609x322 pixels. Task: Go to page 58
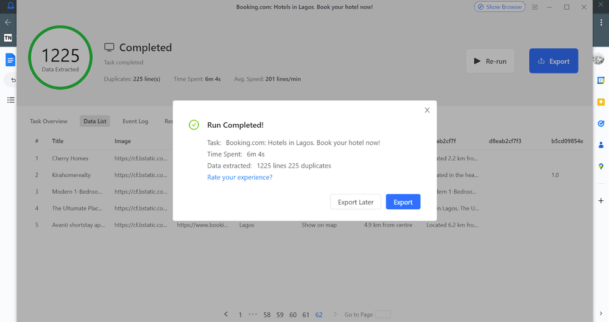click(267, 315)
